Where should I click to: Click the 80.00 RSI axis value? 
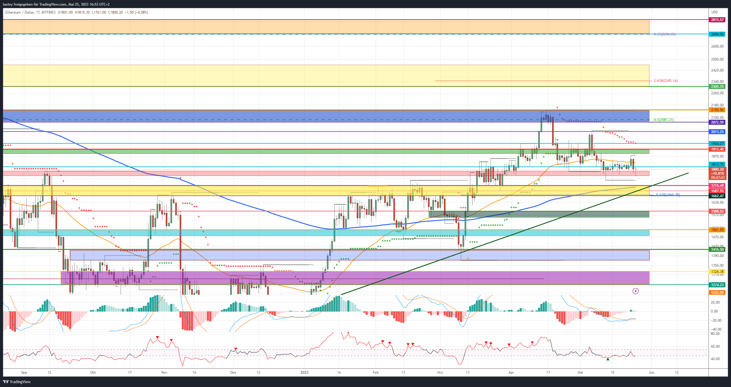click(x=715, y=334)
